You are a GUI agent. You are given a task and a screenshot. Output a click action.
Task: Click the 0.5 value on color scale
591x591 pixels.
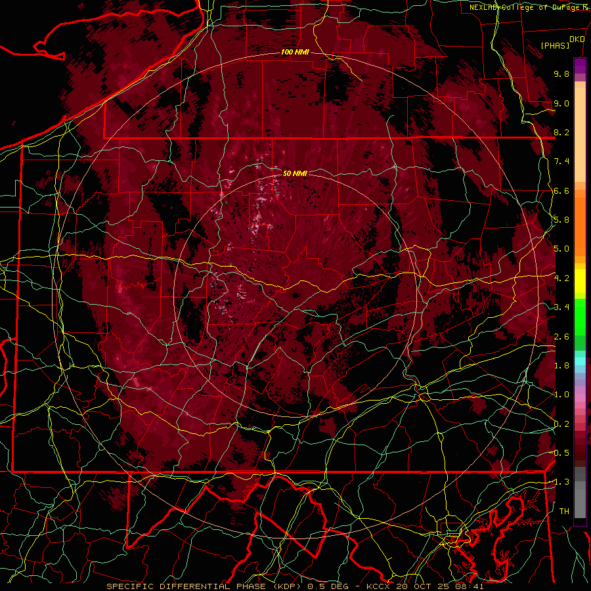[561, 453]
